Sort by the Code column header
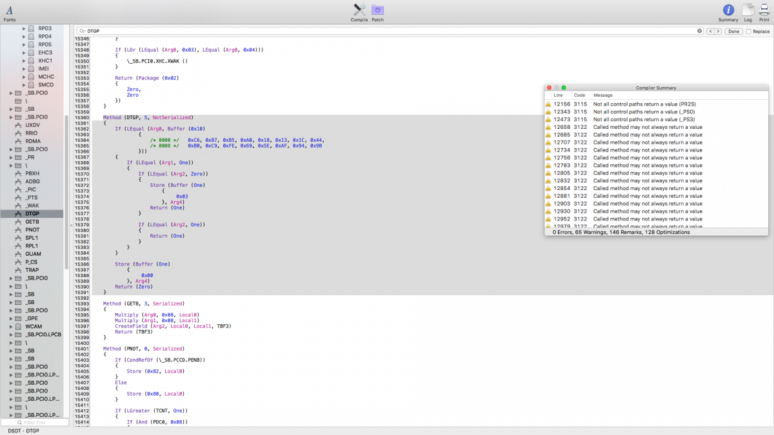 point(579,95)
